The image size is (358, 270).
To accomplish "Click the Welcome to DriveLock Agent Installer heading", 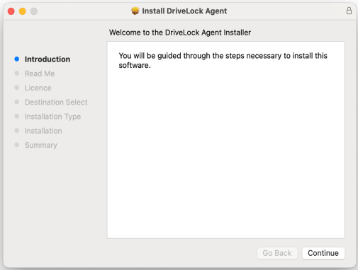I will click(180, 33).
